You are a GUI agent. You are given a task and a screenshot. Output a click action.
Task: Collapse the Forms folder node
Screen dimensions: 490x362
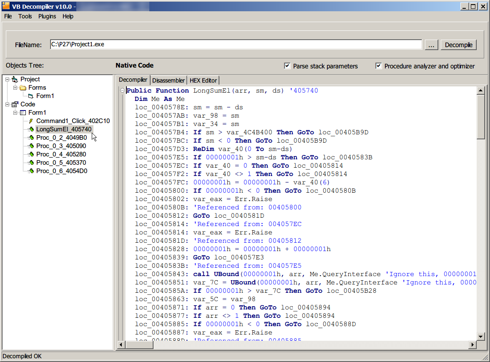tap(15, 88)
